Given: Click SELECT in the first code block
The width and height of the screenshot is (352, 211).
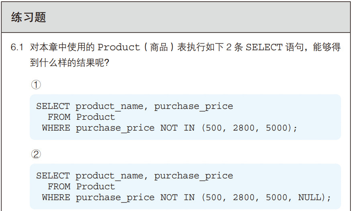Looking at the screenshot, I should coord(53,106).
